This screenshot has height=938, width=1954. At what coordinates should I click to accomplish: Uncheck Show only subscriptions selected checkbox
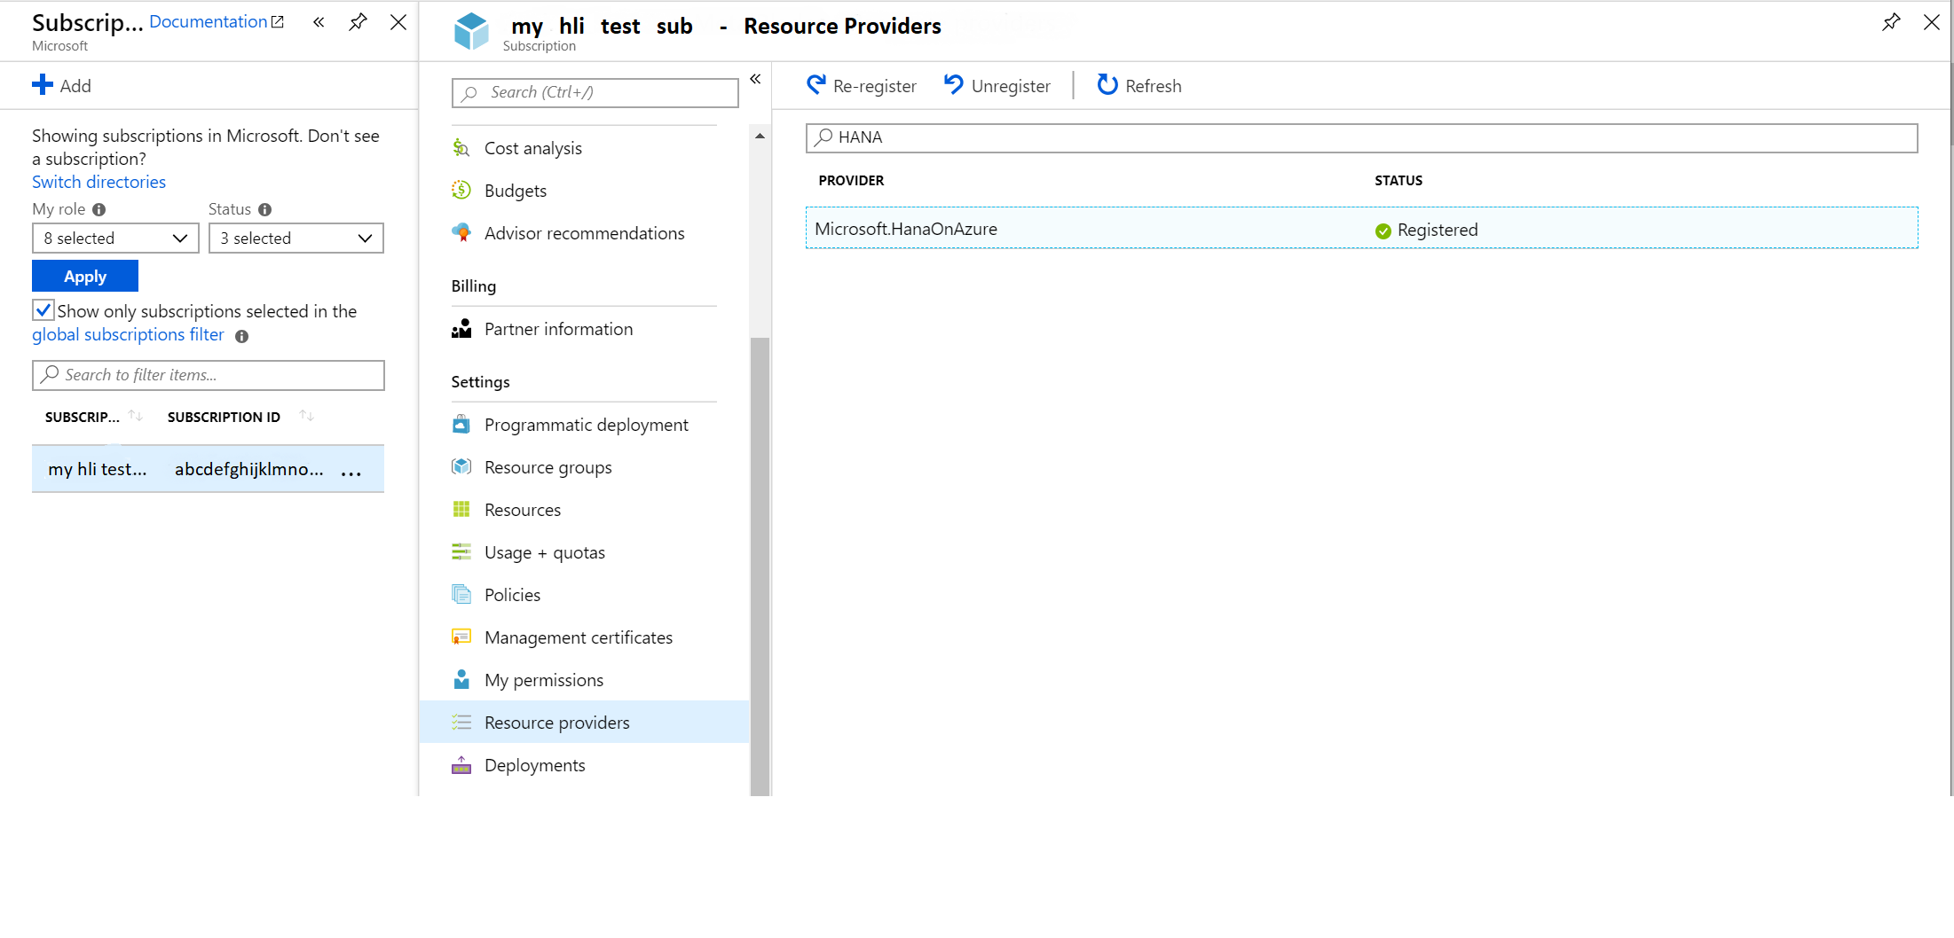43,310
